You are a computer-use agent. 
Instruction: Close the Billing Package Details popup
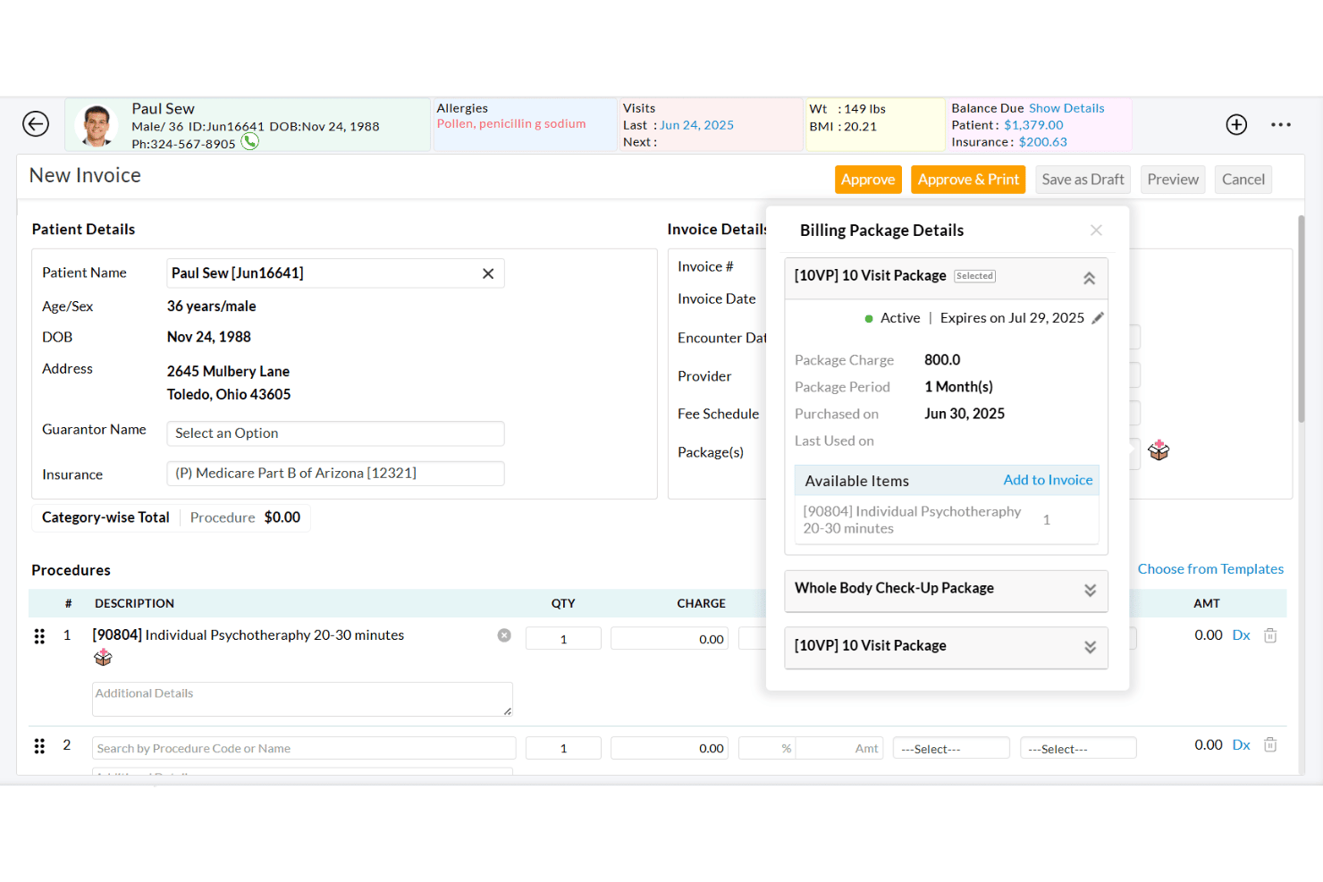pos(1096,231)
